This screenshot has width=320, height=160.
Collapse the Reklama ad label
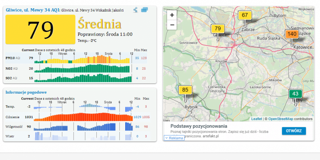[x=174, y=138]
